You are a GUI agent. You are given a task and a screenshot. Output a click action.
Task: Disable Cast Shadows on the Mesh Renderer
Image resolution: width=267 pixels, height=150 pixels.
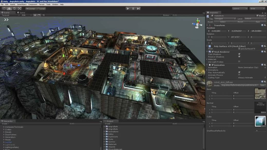click(239, 54)
